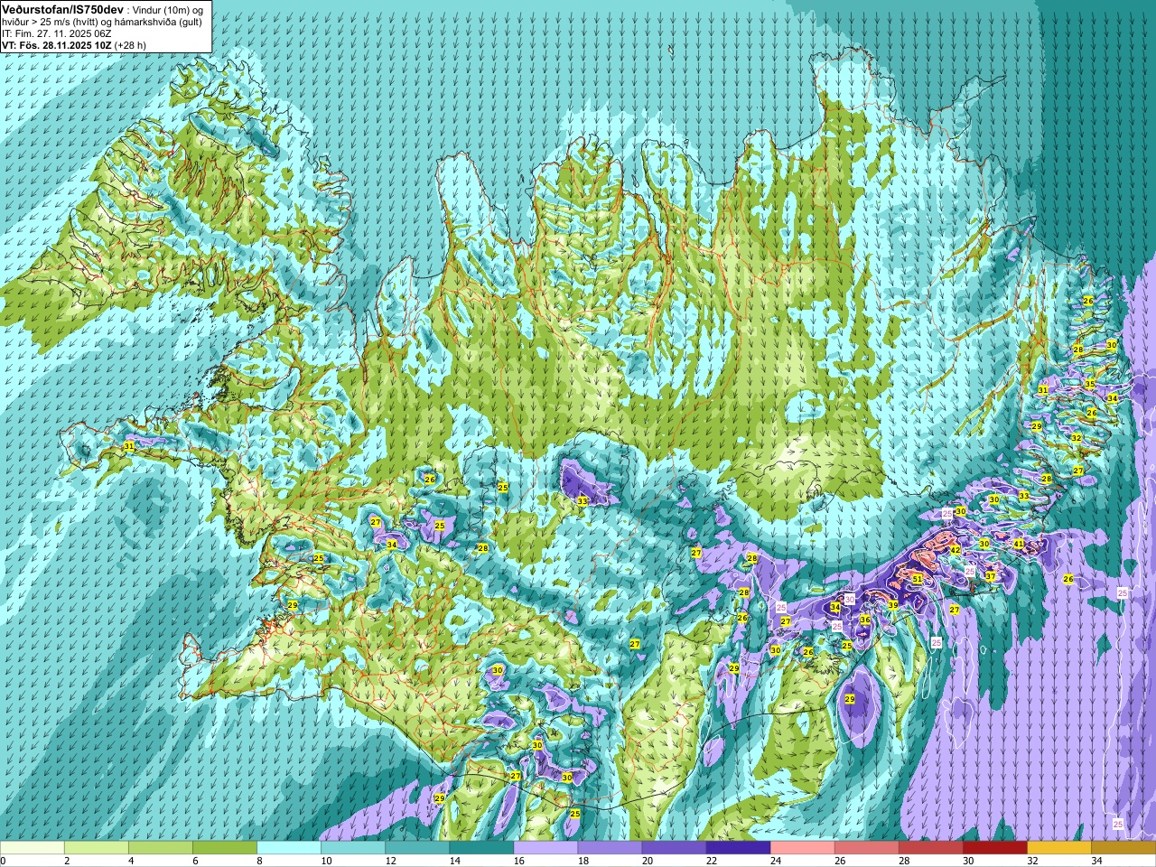Click the yellow gust label '41'
Viewport: 1156px width, 867px height.
click(x=1018, y=544)
